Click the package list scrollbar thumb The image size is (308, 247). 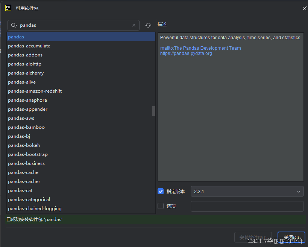(x=153, y=111)
